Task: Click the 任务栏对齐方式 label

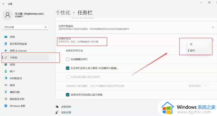Action: (x=74, y=51)
